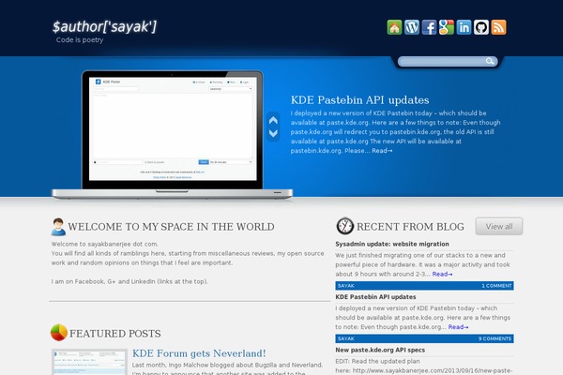Screen dimensions: 563x375
Task: Open the $author['sayak'] site title
Action: click(104, 26)
